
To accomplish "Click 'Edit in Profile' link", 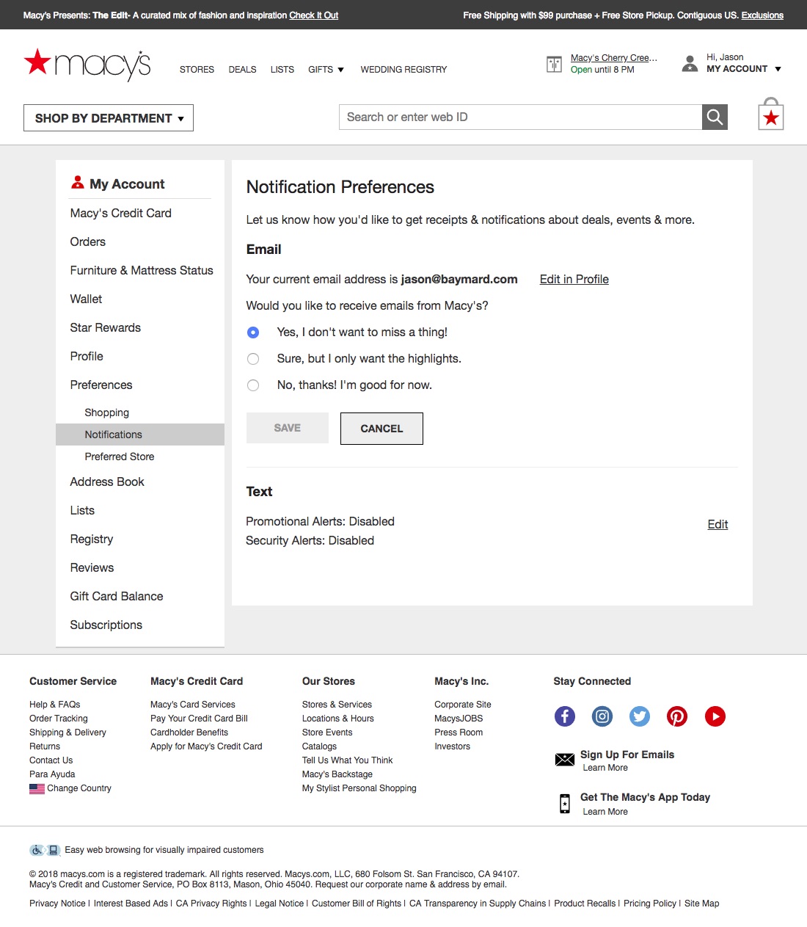I will coord(574,279).
